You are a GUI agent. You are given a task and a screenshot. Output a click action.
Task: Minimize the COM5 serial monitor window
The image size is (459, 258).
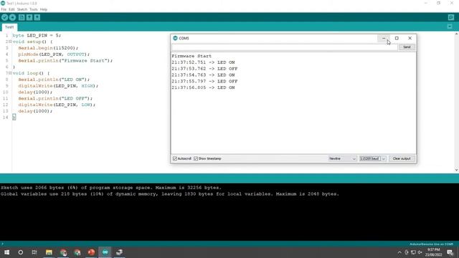[384, 38]
